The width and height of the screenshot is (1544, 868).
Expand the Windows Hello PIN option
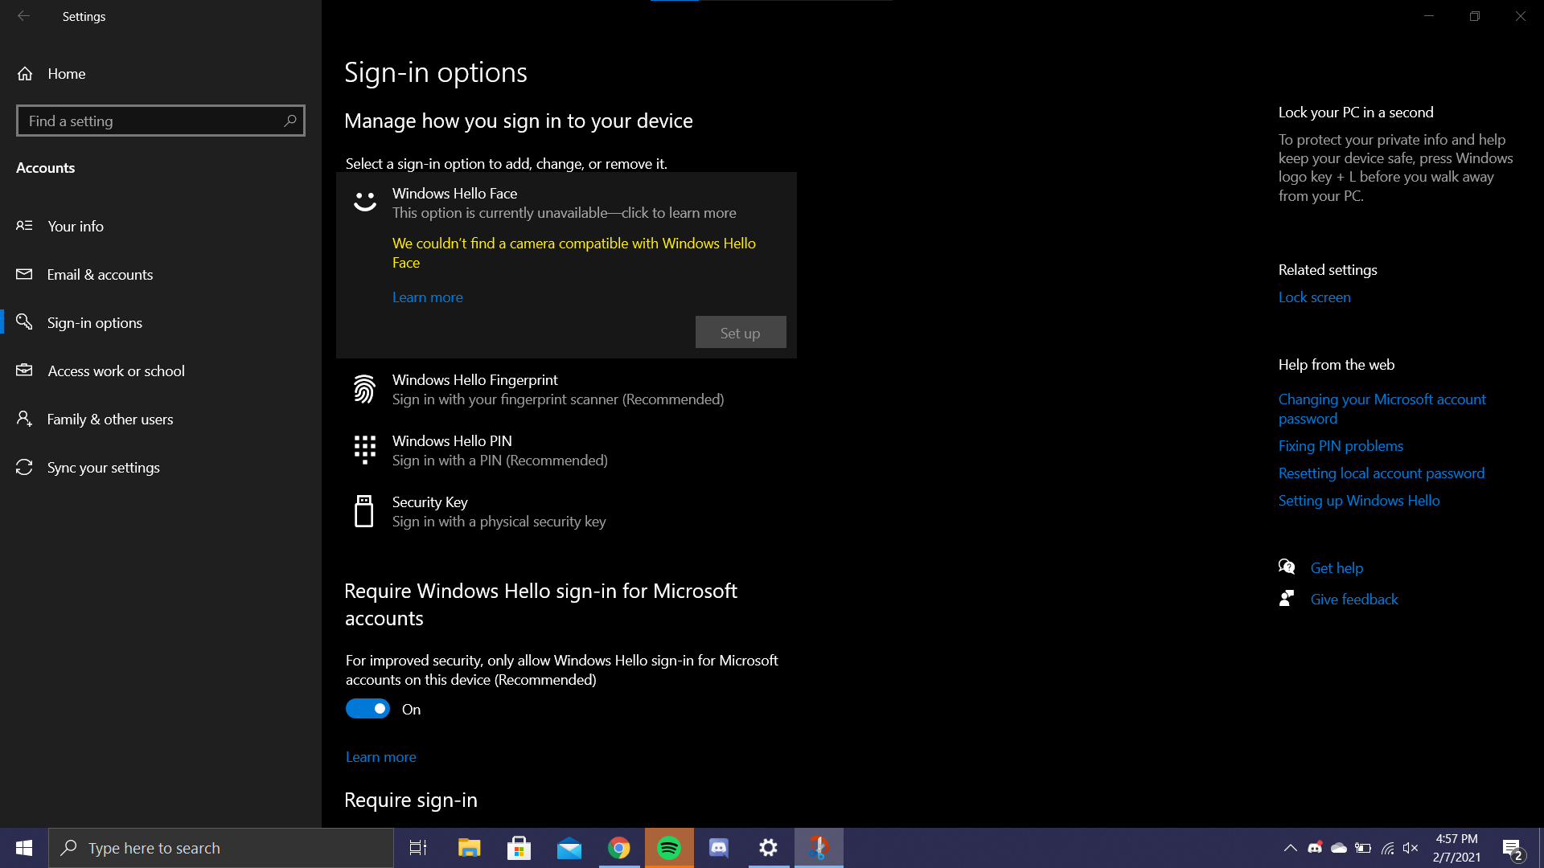(x=566, y=450)
